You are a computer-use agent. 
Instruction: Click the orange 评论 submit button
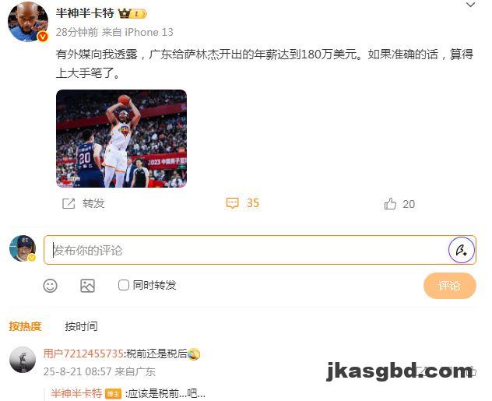coord(450,286)
